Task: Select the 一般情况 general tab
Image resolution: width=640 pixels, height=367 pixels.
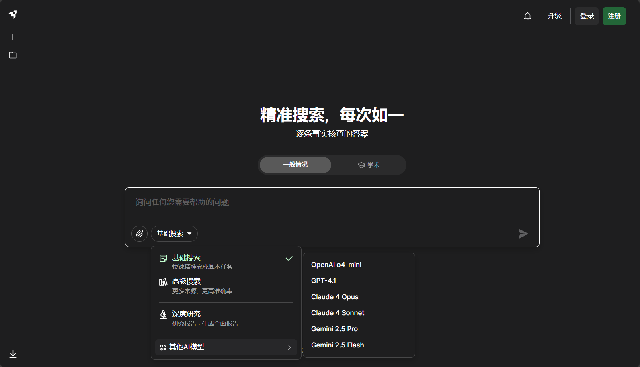Action: coord(295,165)
